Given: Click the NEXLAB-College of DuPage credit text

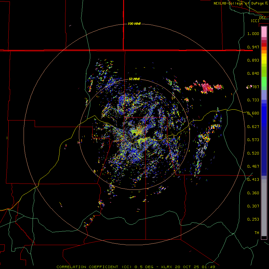Looking at the screenshot, I should (x=241, y=3).
